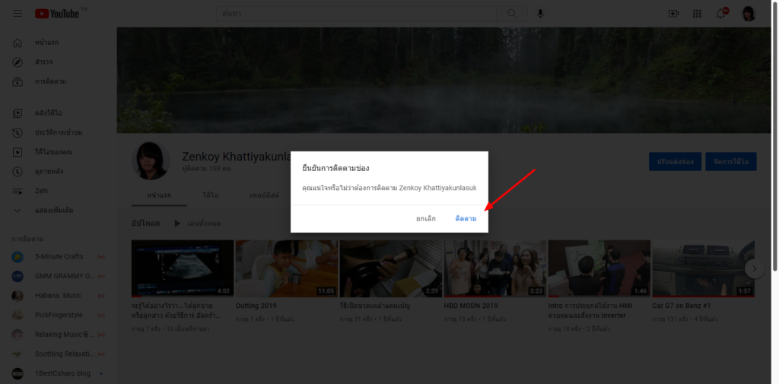
Task: Open the 4:02 ultrasound video thumbnail
Action: (183, 268)
